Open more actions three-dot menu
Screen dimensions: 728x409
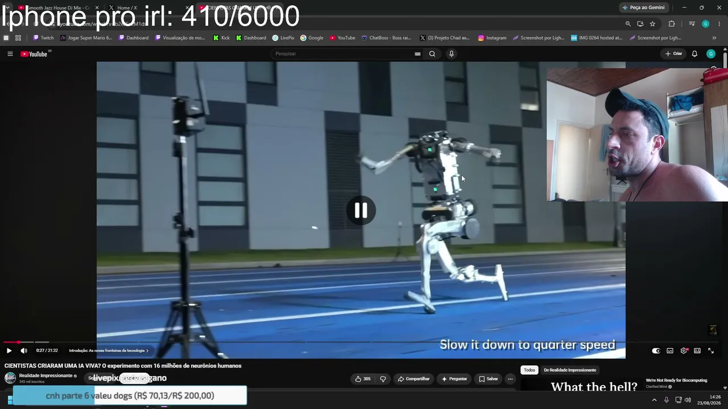[x=510, y=379]
